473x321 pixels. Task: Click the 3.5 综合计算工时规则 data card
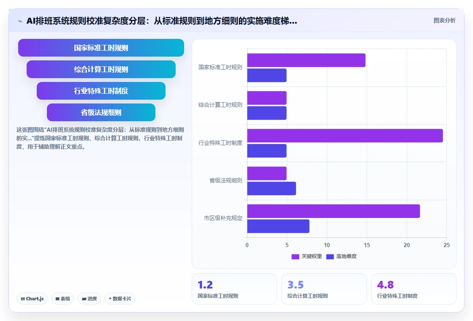[324, 289]
